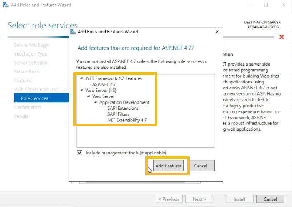Go to Installation Type step
The height and width of the screenshot is (207, 292).
coord(30,54)
